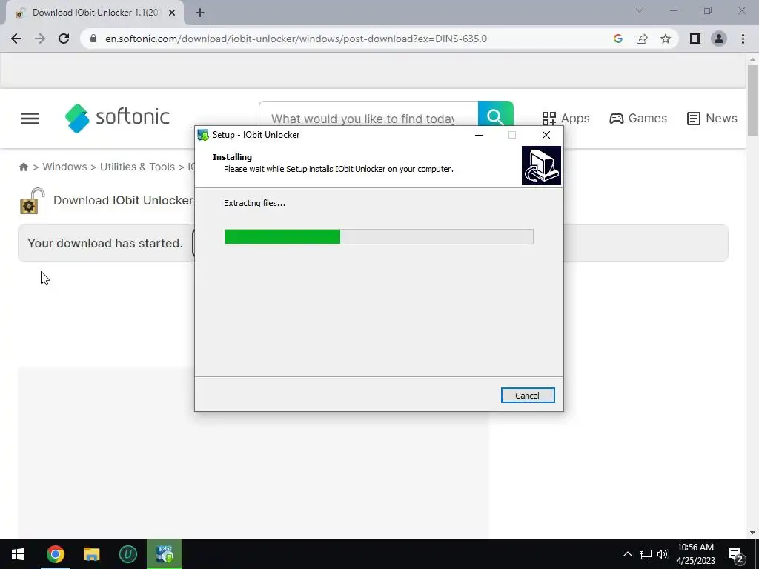The width and height of the screenshot is (759, 569).
Task: Click the "Your download has started." text
Action: [105, 243]
